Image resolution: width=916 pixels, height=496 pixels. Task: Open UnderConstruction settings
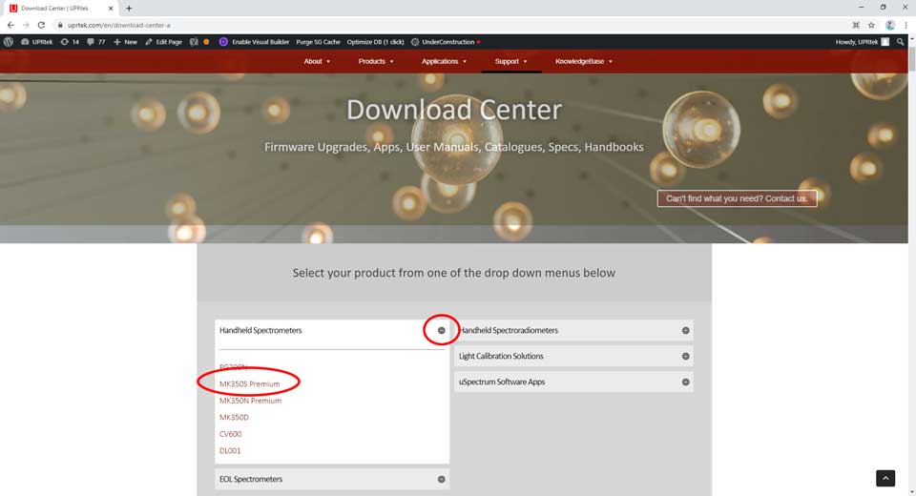tap(446, 42)
